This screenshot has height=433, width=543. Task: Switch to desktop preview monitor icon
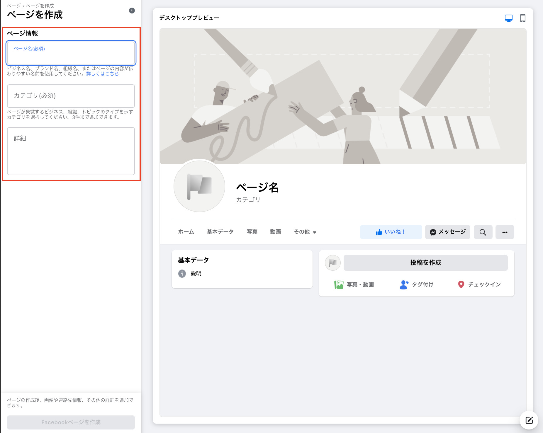(x=508, y=18)
